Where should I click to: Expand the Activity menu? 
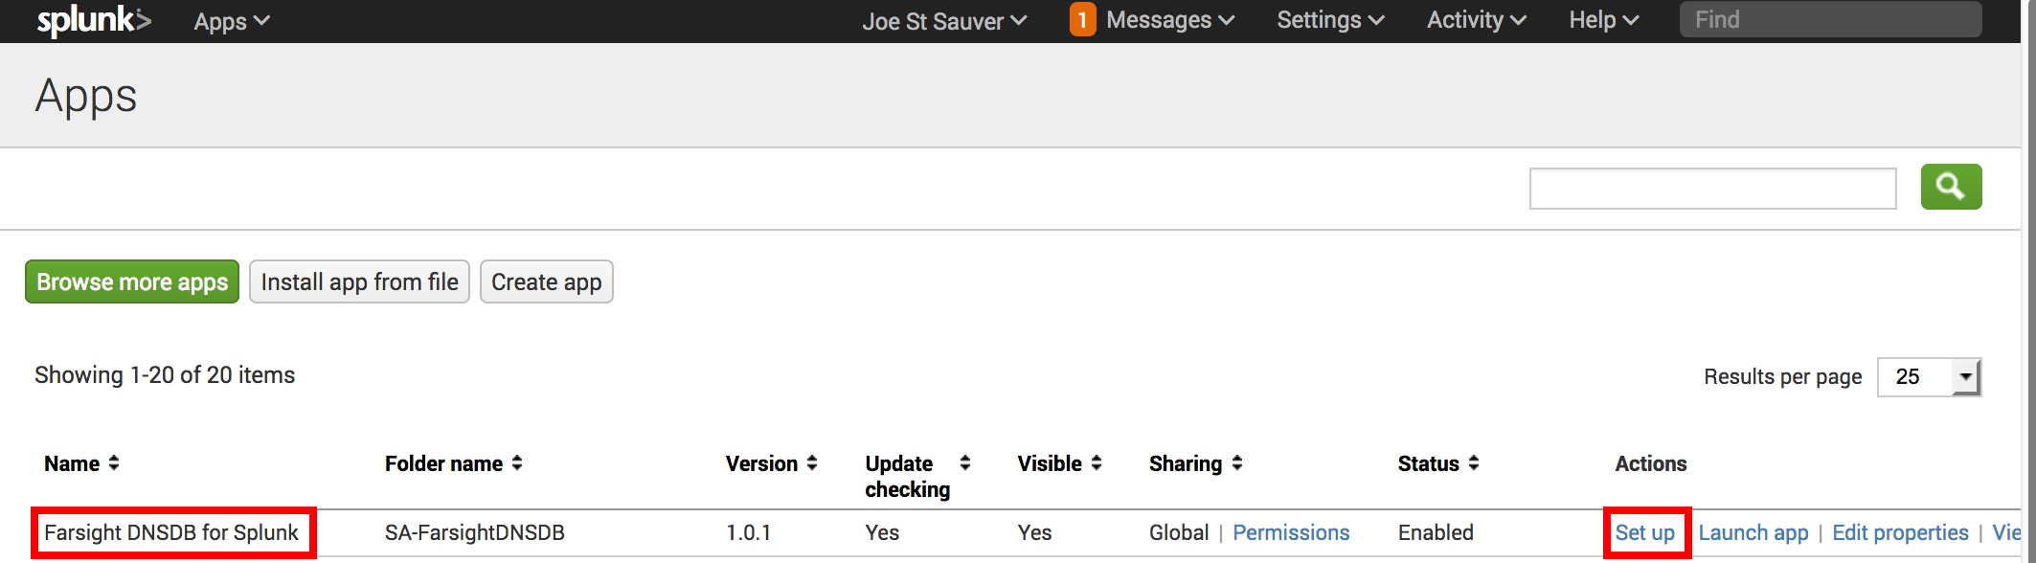(x=1474, y=19)
